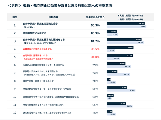Click the red text 近隣住民と日常的に会話をする
161x120 pixels.
(x=37, y=49)
